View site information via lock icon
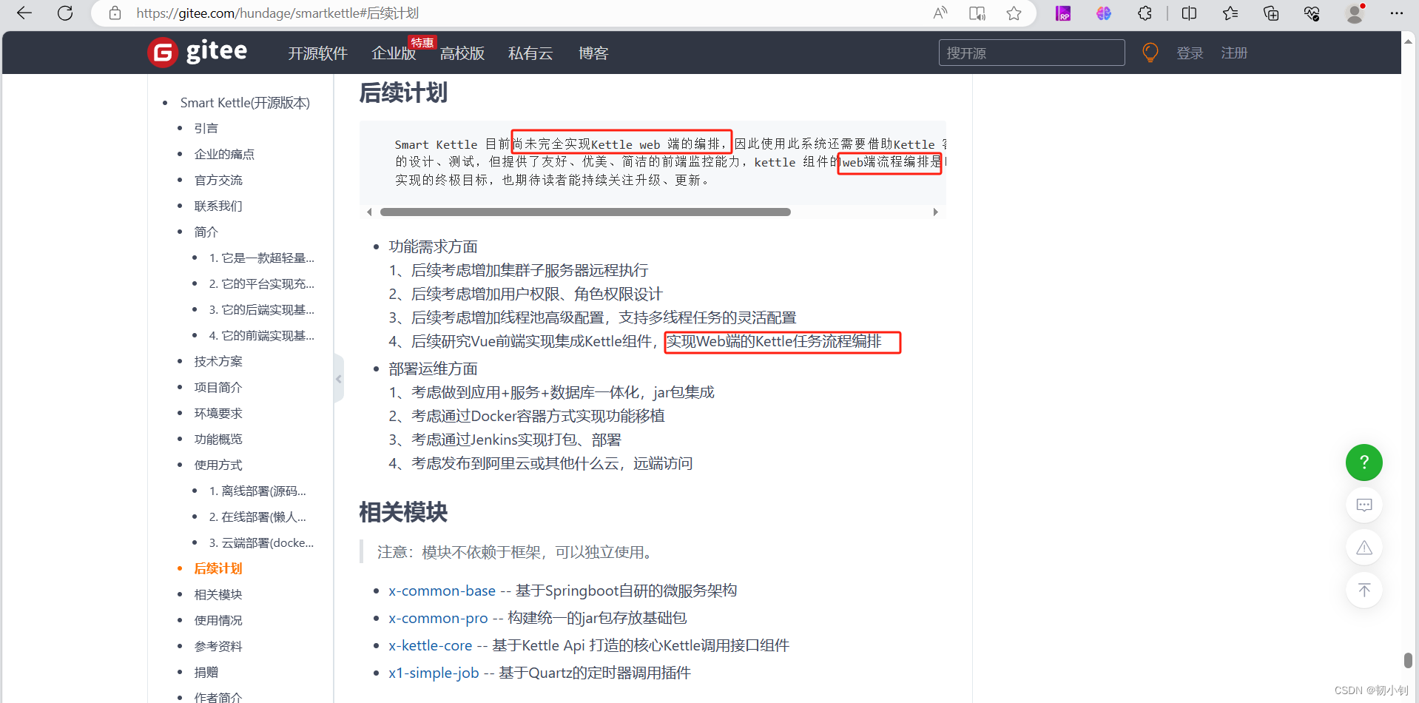The image size is (1419, 703). click(x=115, y=13)
